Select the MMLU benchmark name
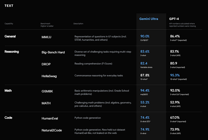Screen dimensions: 208x140 46,37
